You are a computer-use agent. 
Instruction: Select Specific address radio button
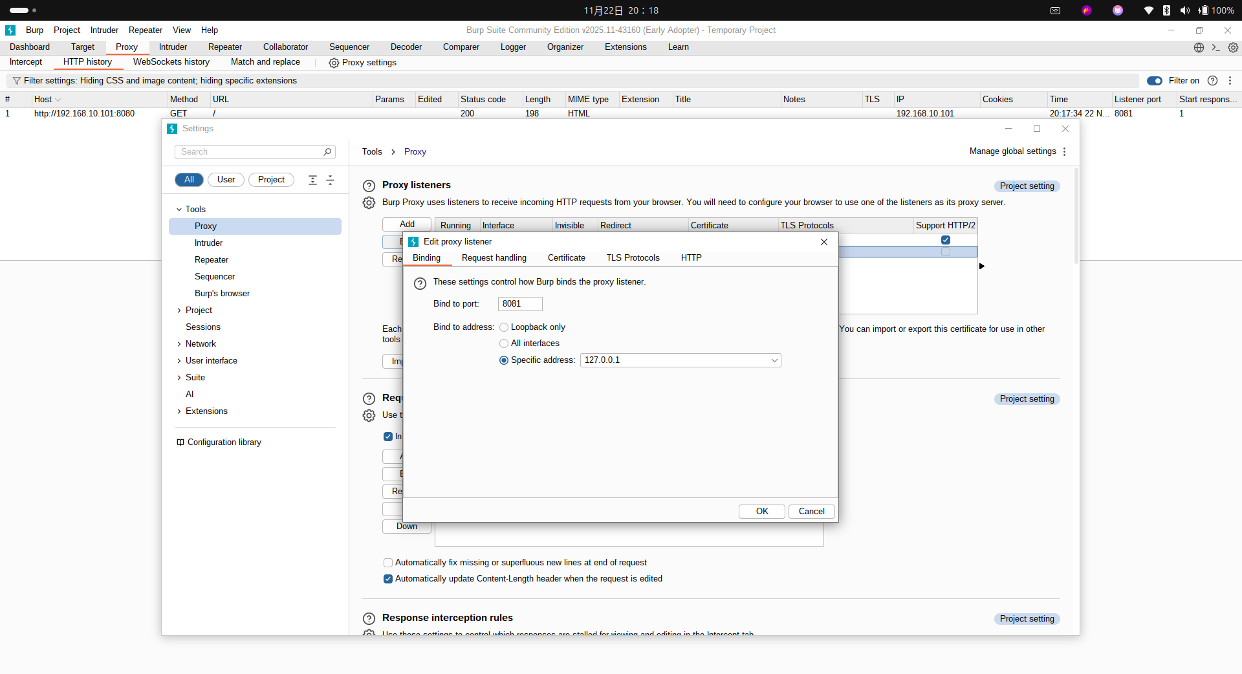point(504,360)
